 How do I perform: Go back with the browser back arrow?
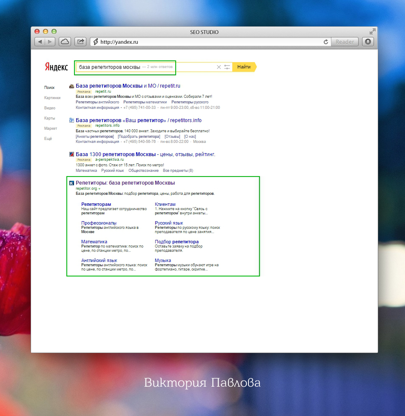pyautogui.click(x=40, y=42)
